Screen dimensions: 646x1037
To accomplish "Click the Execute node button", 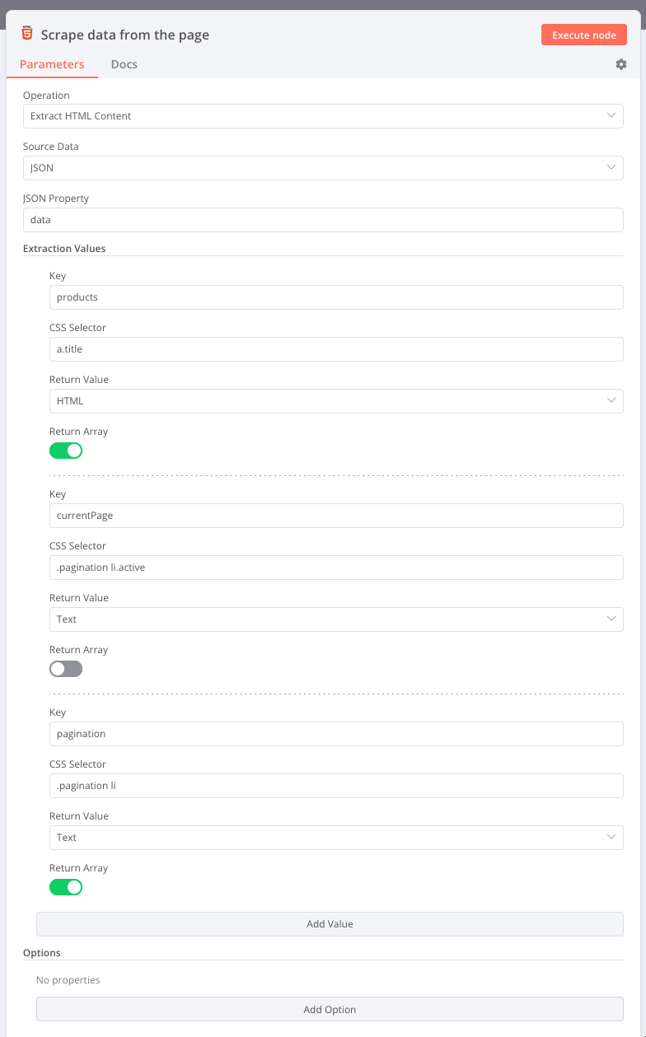I will pyautogui.click(x=584, y=35).
